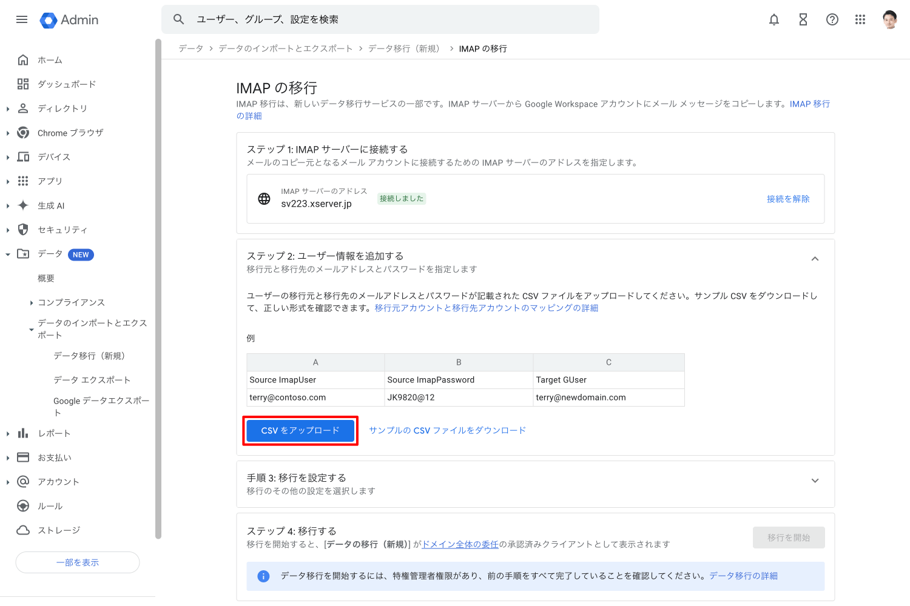Image resolution: width=910 pixels, height=606 pixels.
Task: Click the user profile avatar
Action: click(x=889, y=19)
